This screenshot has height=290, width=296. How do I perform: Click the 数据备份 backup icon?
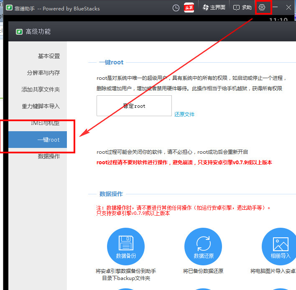(x=126, y=247)
